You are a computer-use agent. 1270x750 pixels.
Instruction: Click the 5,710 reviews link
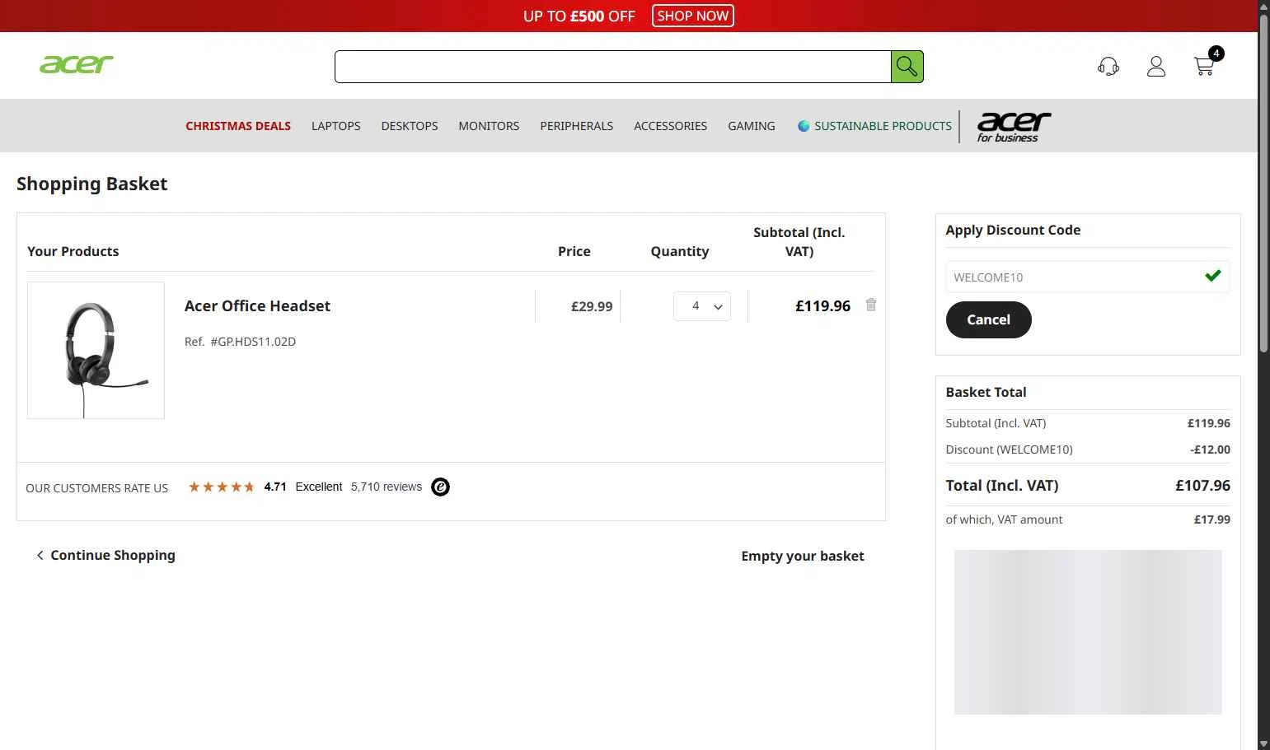click(x=387, y=487)
